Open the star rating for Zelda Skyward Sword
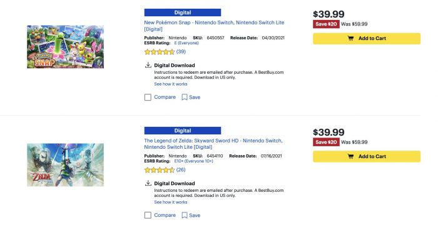The width and height of the screenshot is (438, 225). click(160, 170)
